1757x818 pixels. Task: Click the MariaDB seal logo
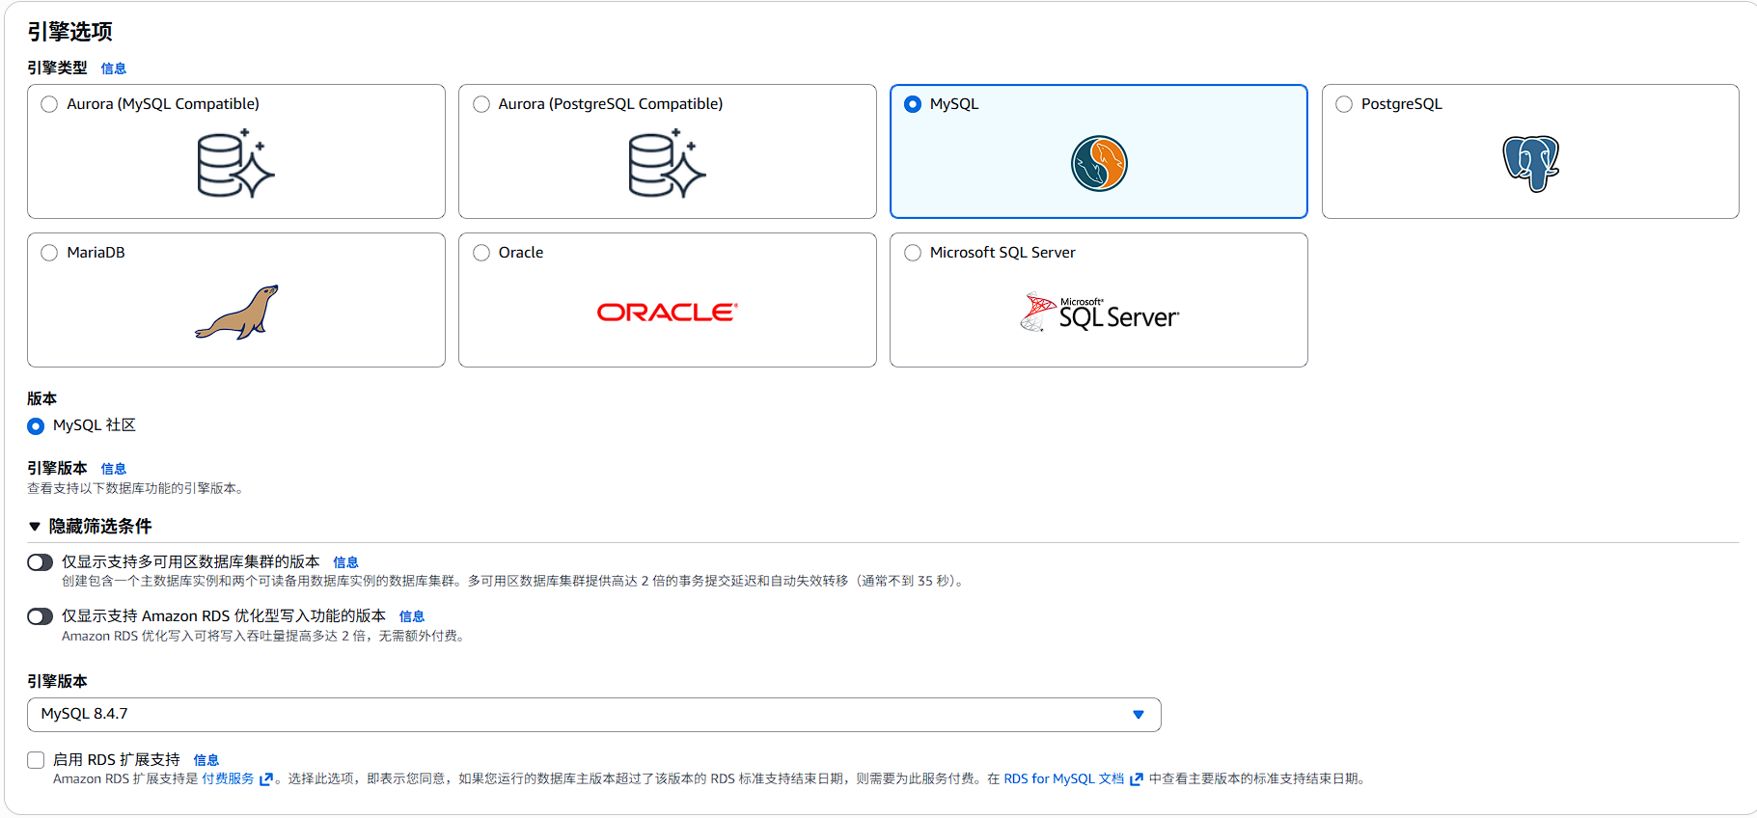(237, 312)
